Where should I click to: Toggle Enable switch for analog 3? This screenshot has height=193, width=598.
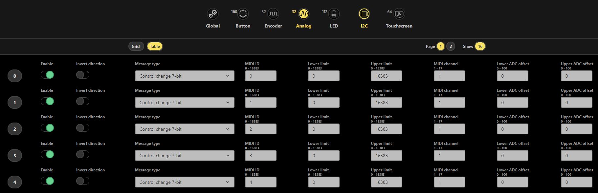pyautogui.click(x=47, y=155)
